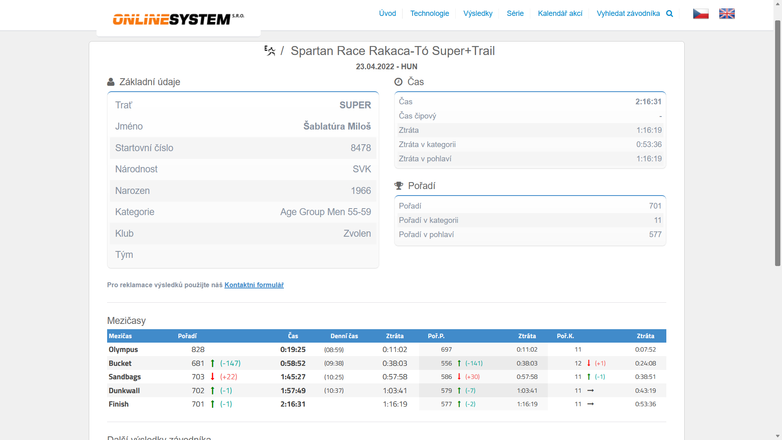
Task: Click nationality value SVK
Action: click(362, 169)
